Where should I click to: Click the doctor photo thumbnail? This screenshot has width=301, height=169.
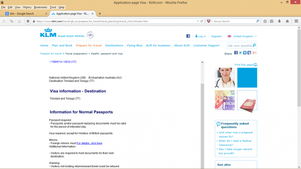click(x=225, y=78)
